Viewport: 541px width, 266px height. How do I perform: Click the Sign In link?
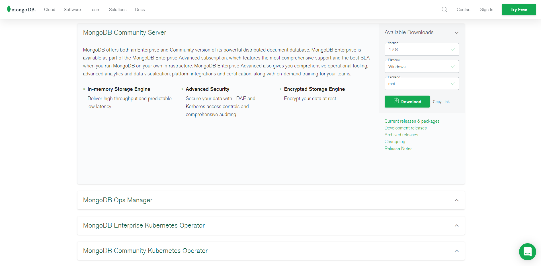487,9
